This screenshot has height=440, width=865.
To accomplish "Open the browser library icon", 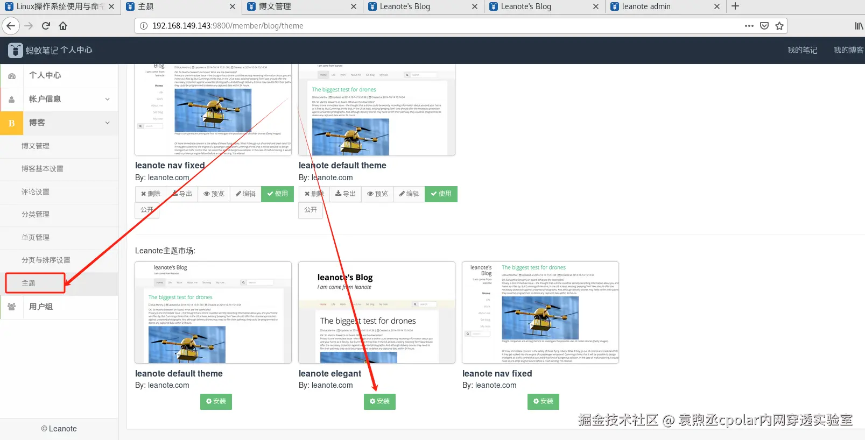I will click(859, 26).
